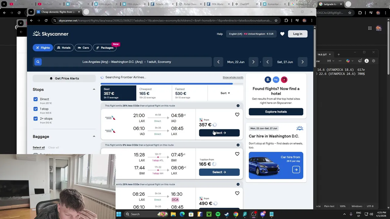This screenshot has width=390, height=219.
Task: Go to next departure date after Mon, 22 Jun
Action: click(x=253, y=62)
